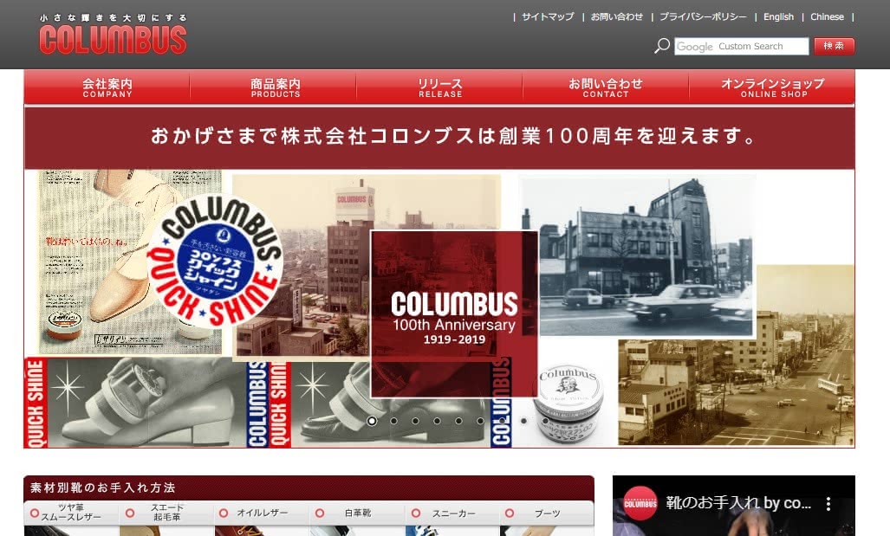The width and height of the screenshot is (890, 536).
Task: Open the プライバシーポリシー link
Action: (704, 17)
